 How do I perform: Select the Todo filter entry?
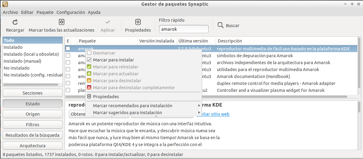[33, 40]
